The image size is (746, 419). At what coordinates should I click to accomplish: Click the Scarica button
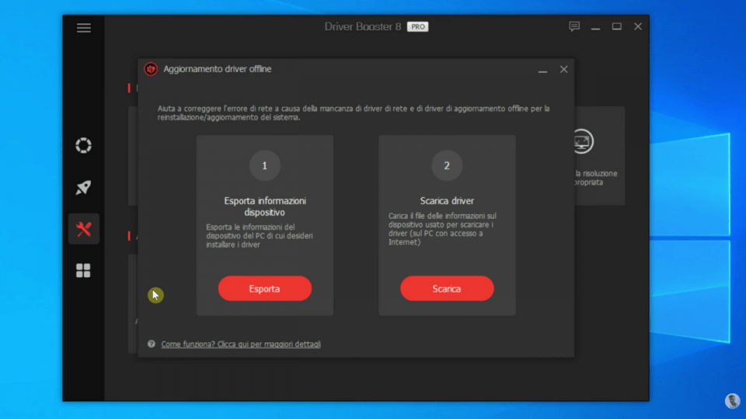pos(447,289)
